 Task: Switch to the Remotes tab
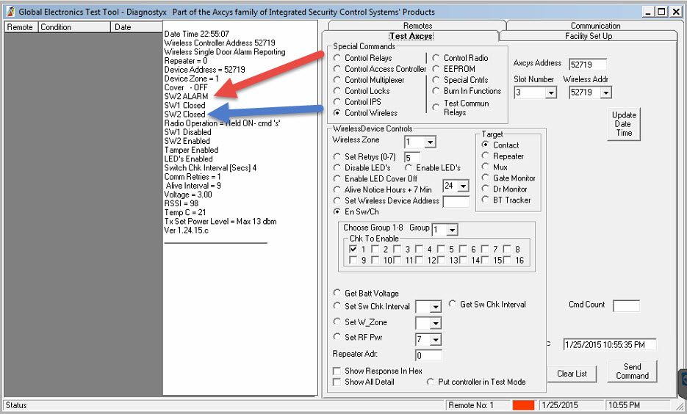pos(417,26)
